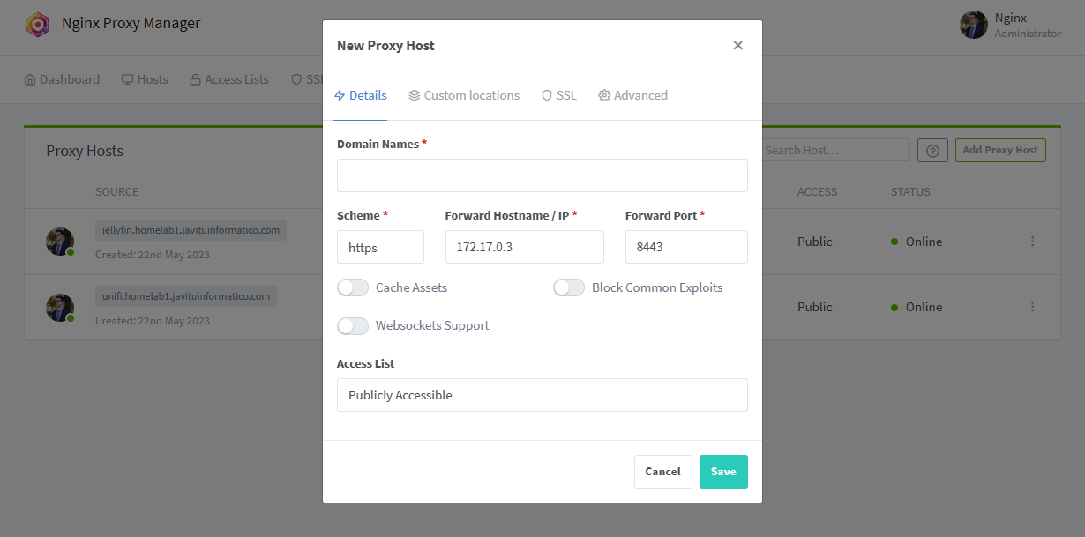Turn on Websockets Support
Image resolution: width=1085 pixels, height=537 pixels.
click(x=353, y=326)
